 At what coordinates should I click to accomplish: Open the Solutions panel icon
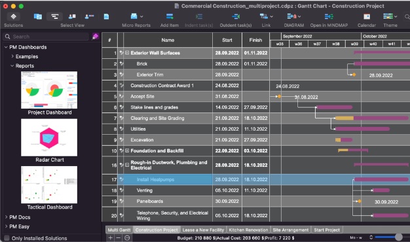pos(13,17)
